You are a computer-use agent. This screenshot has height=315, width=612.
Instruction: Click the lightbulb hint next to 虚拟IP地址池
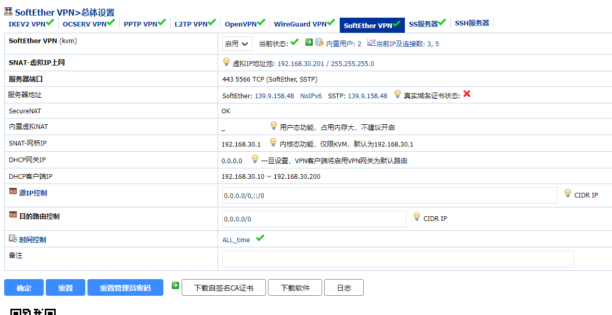tap(226, 61)
